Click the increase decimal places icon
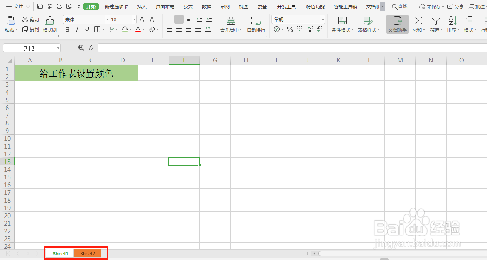487x260 pixels. 310,29
